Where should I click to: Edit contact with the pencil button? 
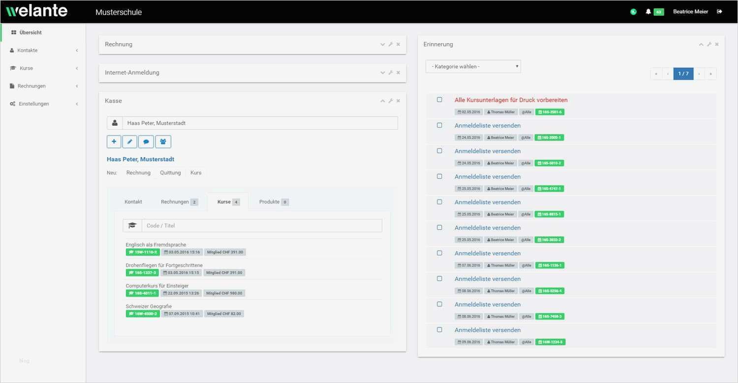(x=130, y=141)
